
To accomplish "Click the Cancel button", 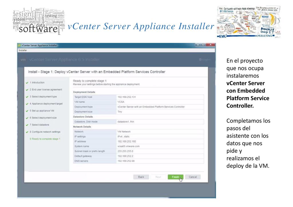I will (193, 177).
